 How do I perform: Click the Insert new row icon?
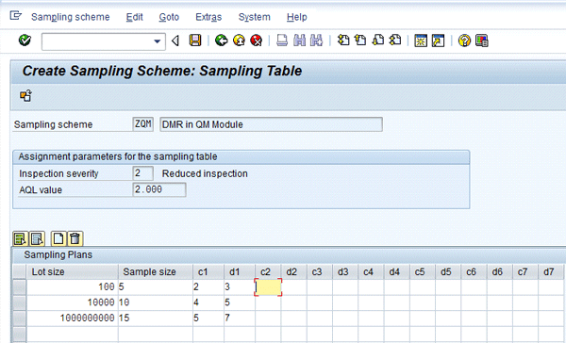click(x=58, y=238)
